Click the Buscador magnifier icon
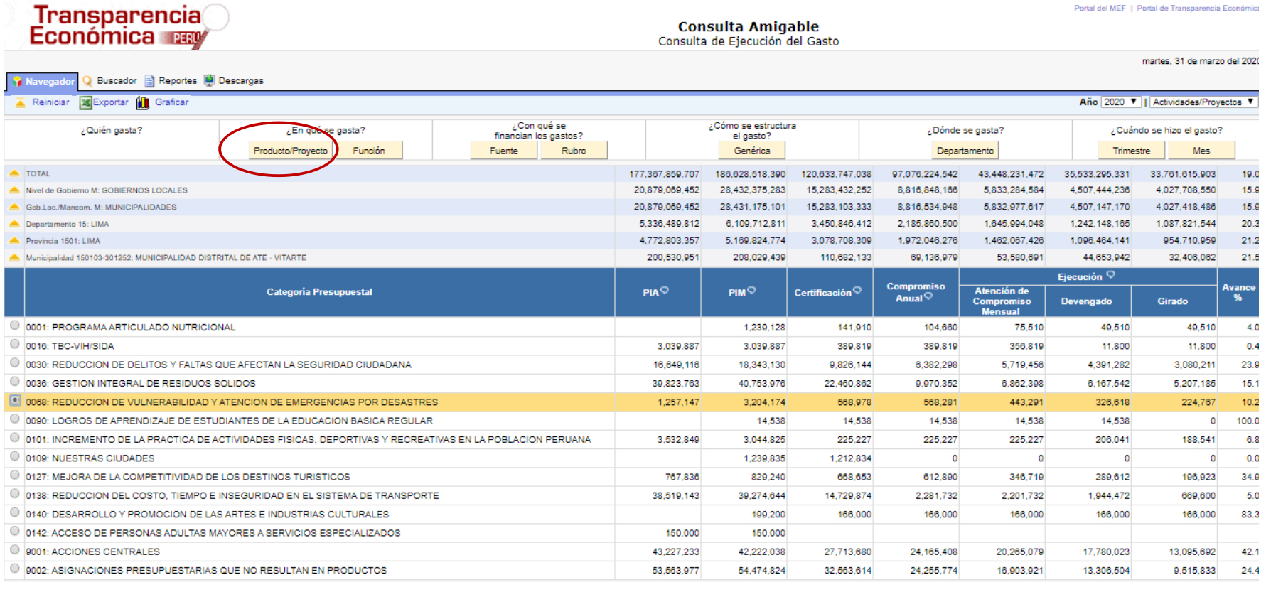The height and width of the screenshot is (597, 1266). [87, 81]
